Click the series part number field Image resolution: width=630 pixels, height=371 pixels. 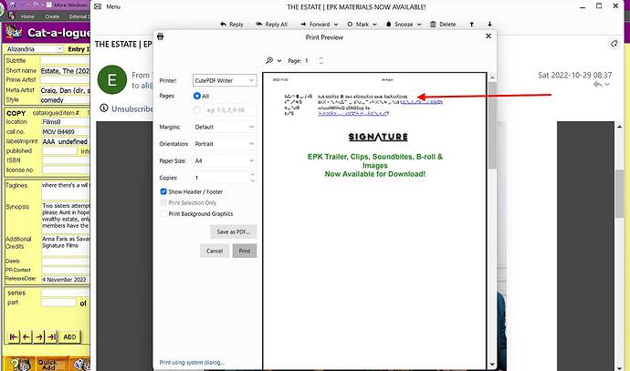click(x=58, y=303)
